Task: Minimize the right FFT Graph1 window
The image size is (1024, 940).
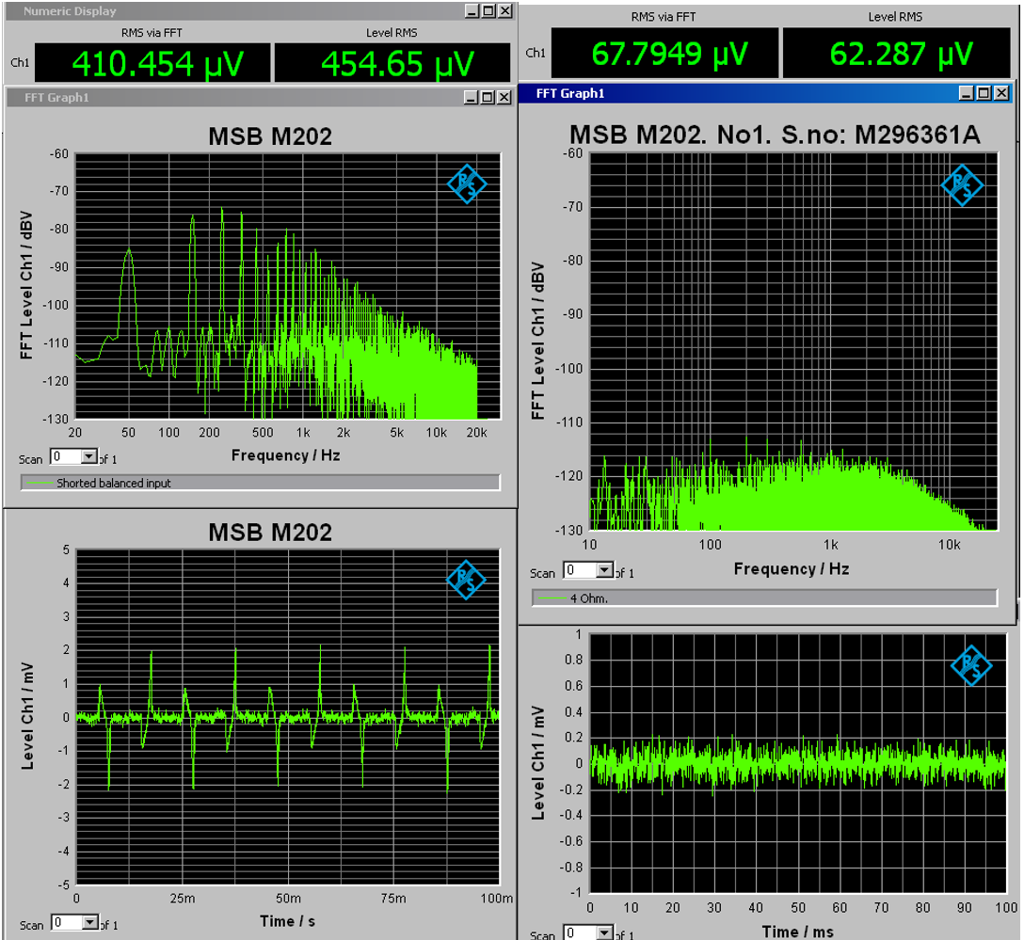Action: [x=967, y=93]
